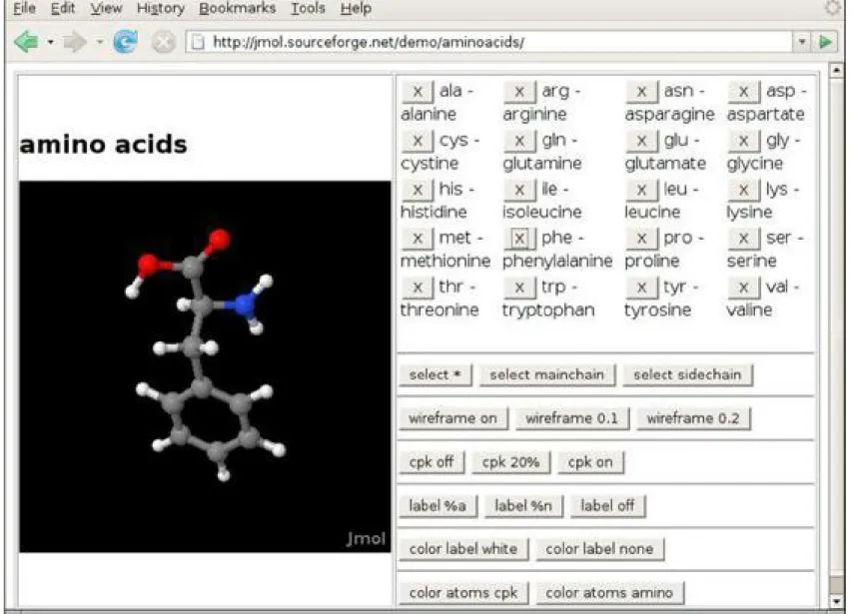This screenshot has width=854, height=614.
Task: Click the 'select sidechain' button
Action: point(687,375)
